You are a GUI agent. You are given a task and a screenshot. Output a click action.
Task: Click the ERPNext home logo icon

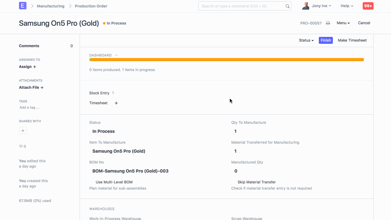pos(23,6)
